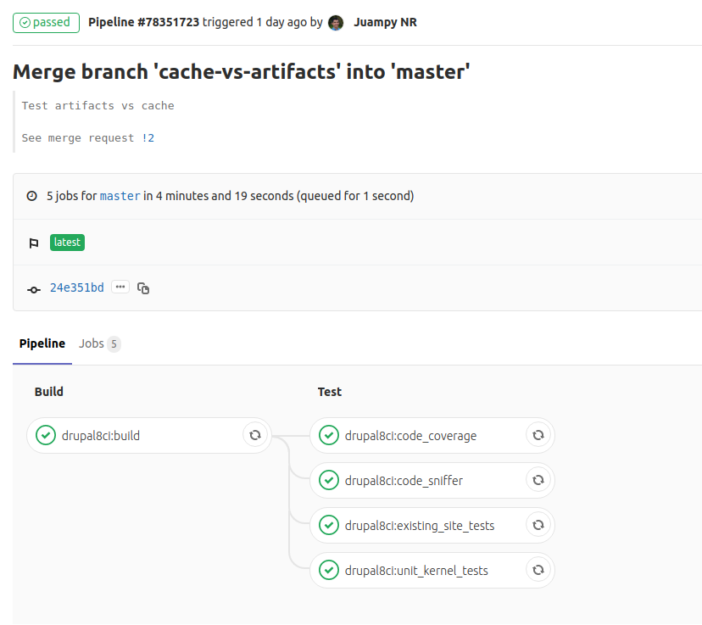The image size is (702, 625).
Task: Open Juampy NR's profile
Action: pos(385,22)
